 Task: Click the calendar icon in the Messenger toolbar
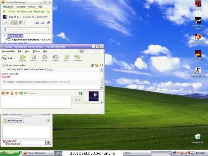coord(43,23)
